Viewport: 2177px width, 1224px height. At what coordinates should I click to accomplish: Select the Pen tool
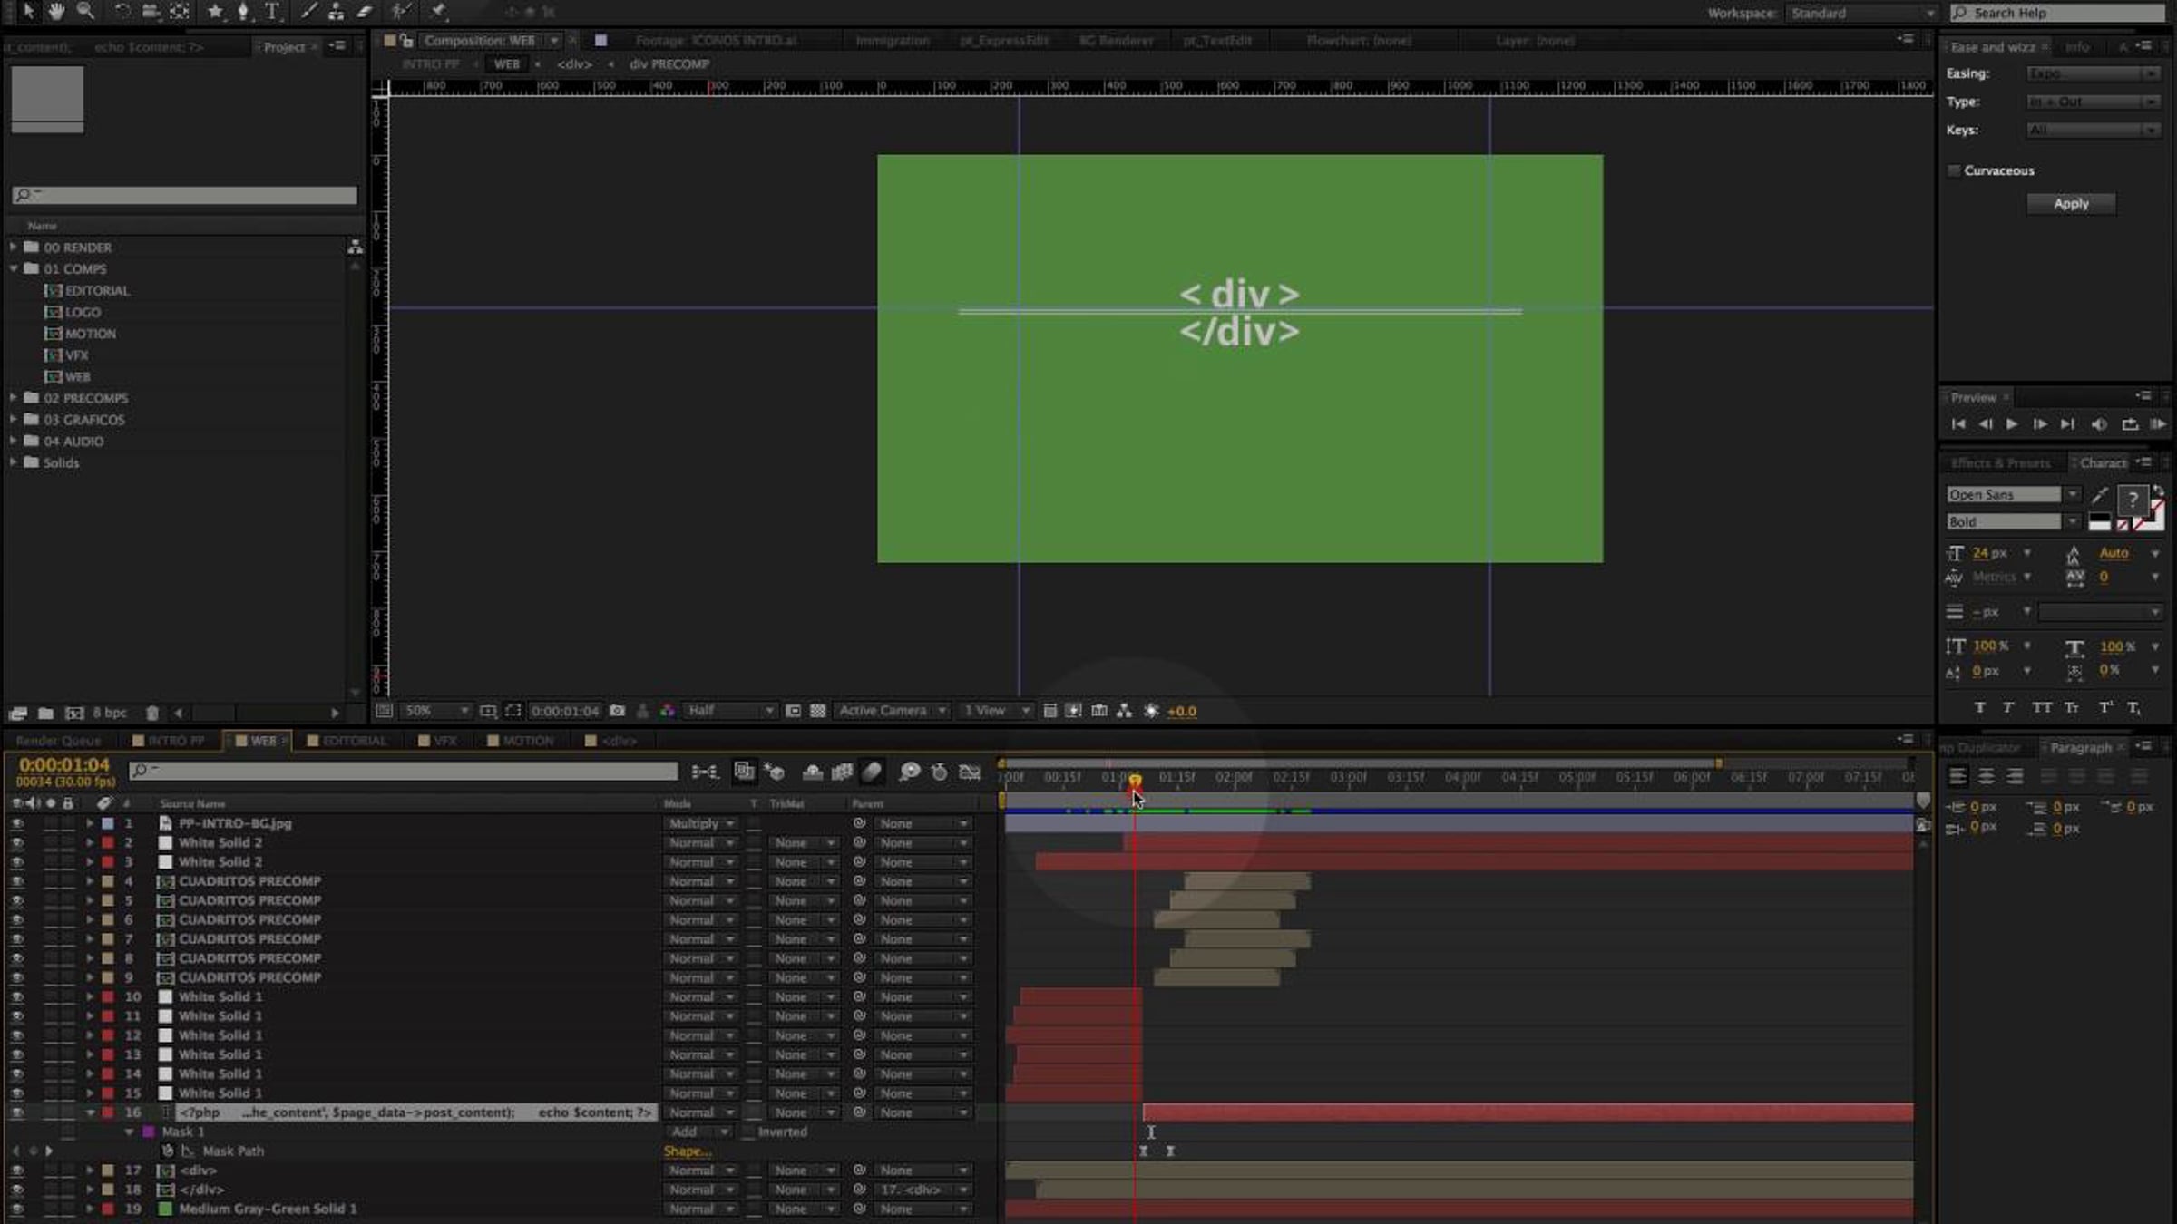243,11
